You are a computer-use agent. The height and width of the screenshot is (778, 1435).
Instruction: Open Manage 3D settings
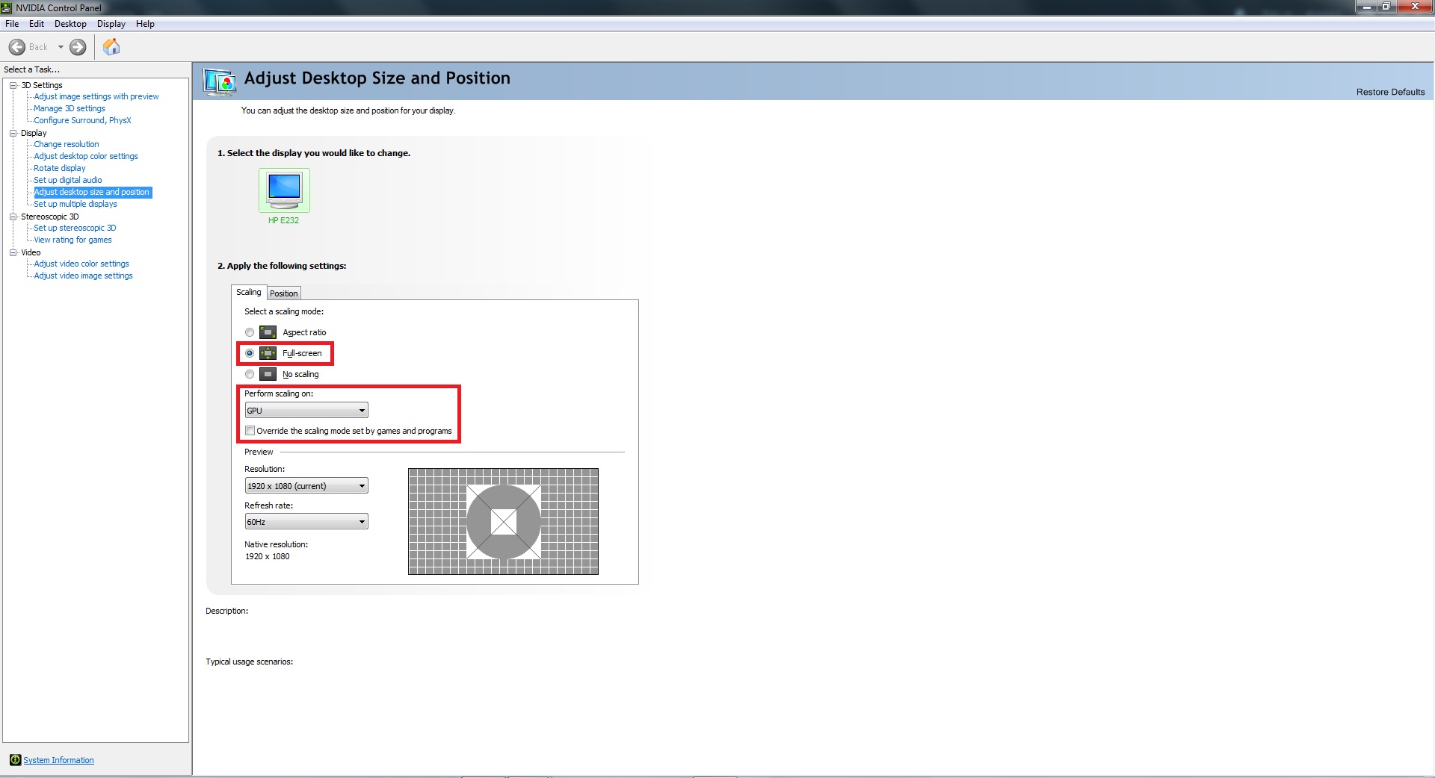(70, 108)
